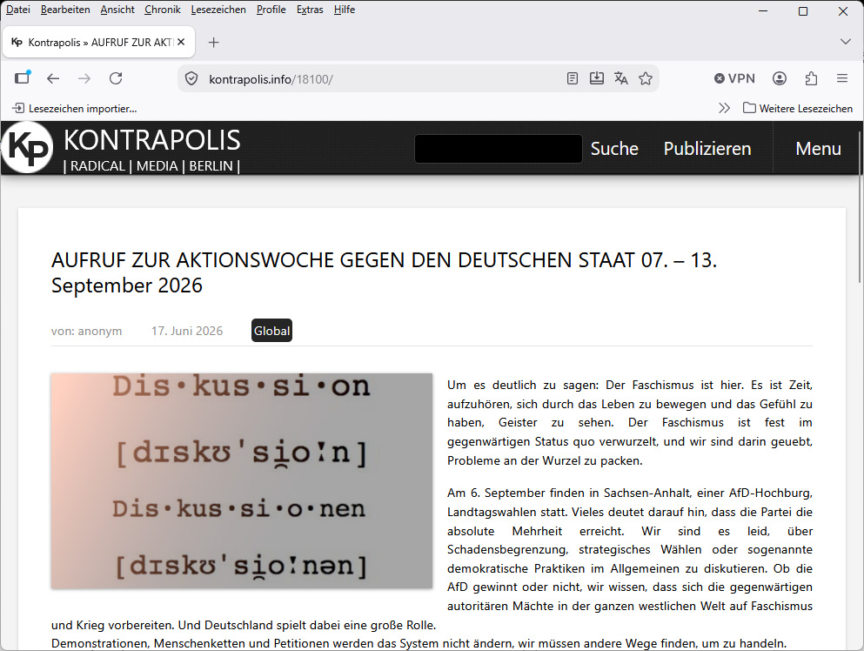Screen dimensions: 864x651
Task: Click the forward navigation arrow
Action: [x=84, y=78]
